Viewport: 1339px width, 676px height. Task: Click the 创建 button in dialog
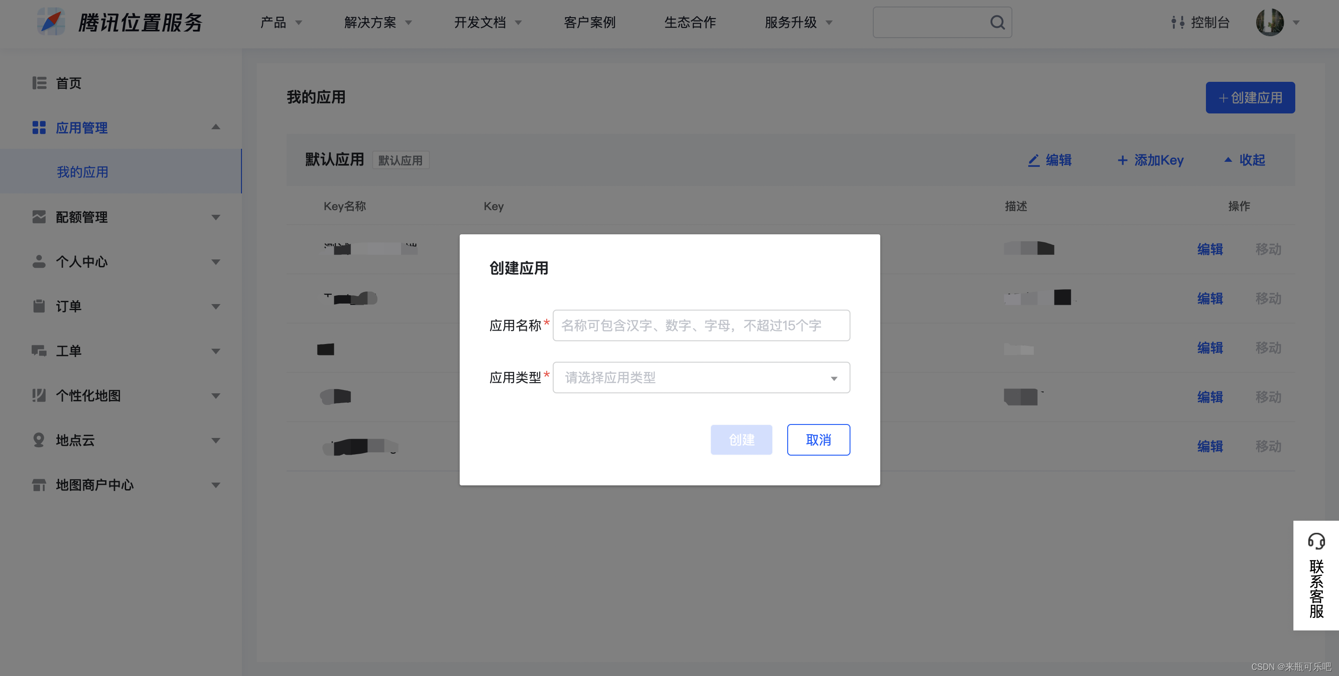click(741, 440)
